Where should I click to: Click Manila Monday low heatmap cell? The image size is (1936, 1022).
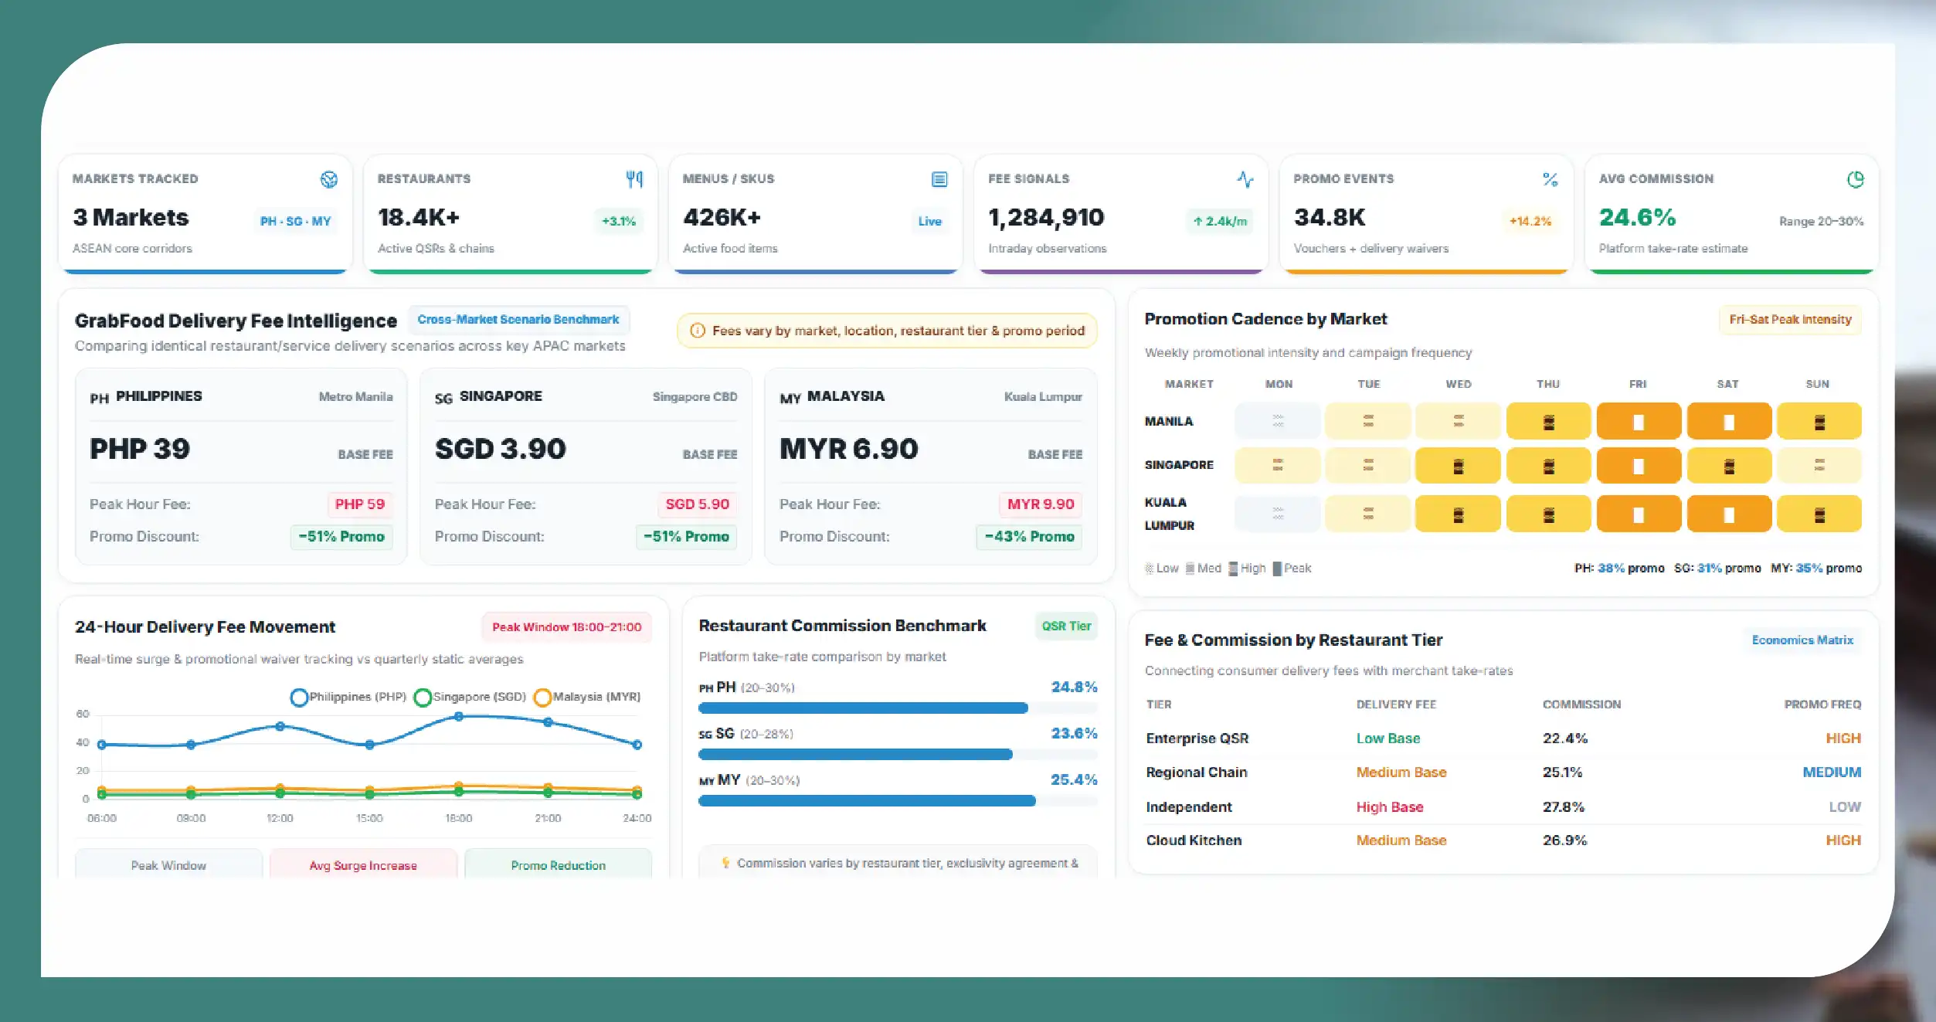point(1278,421)
